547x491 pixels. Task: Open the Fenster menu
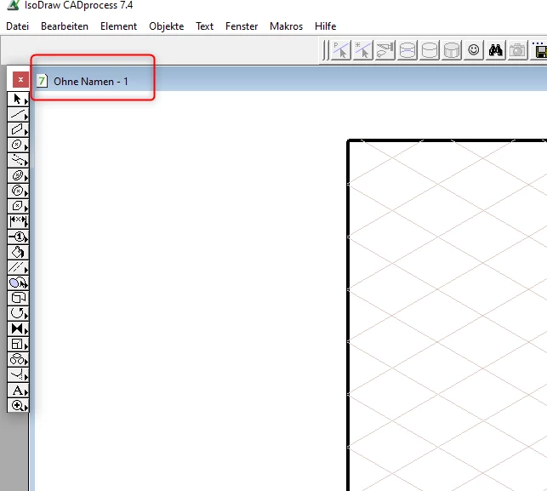[242, 26]
